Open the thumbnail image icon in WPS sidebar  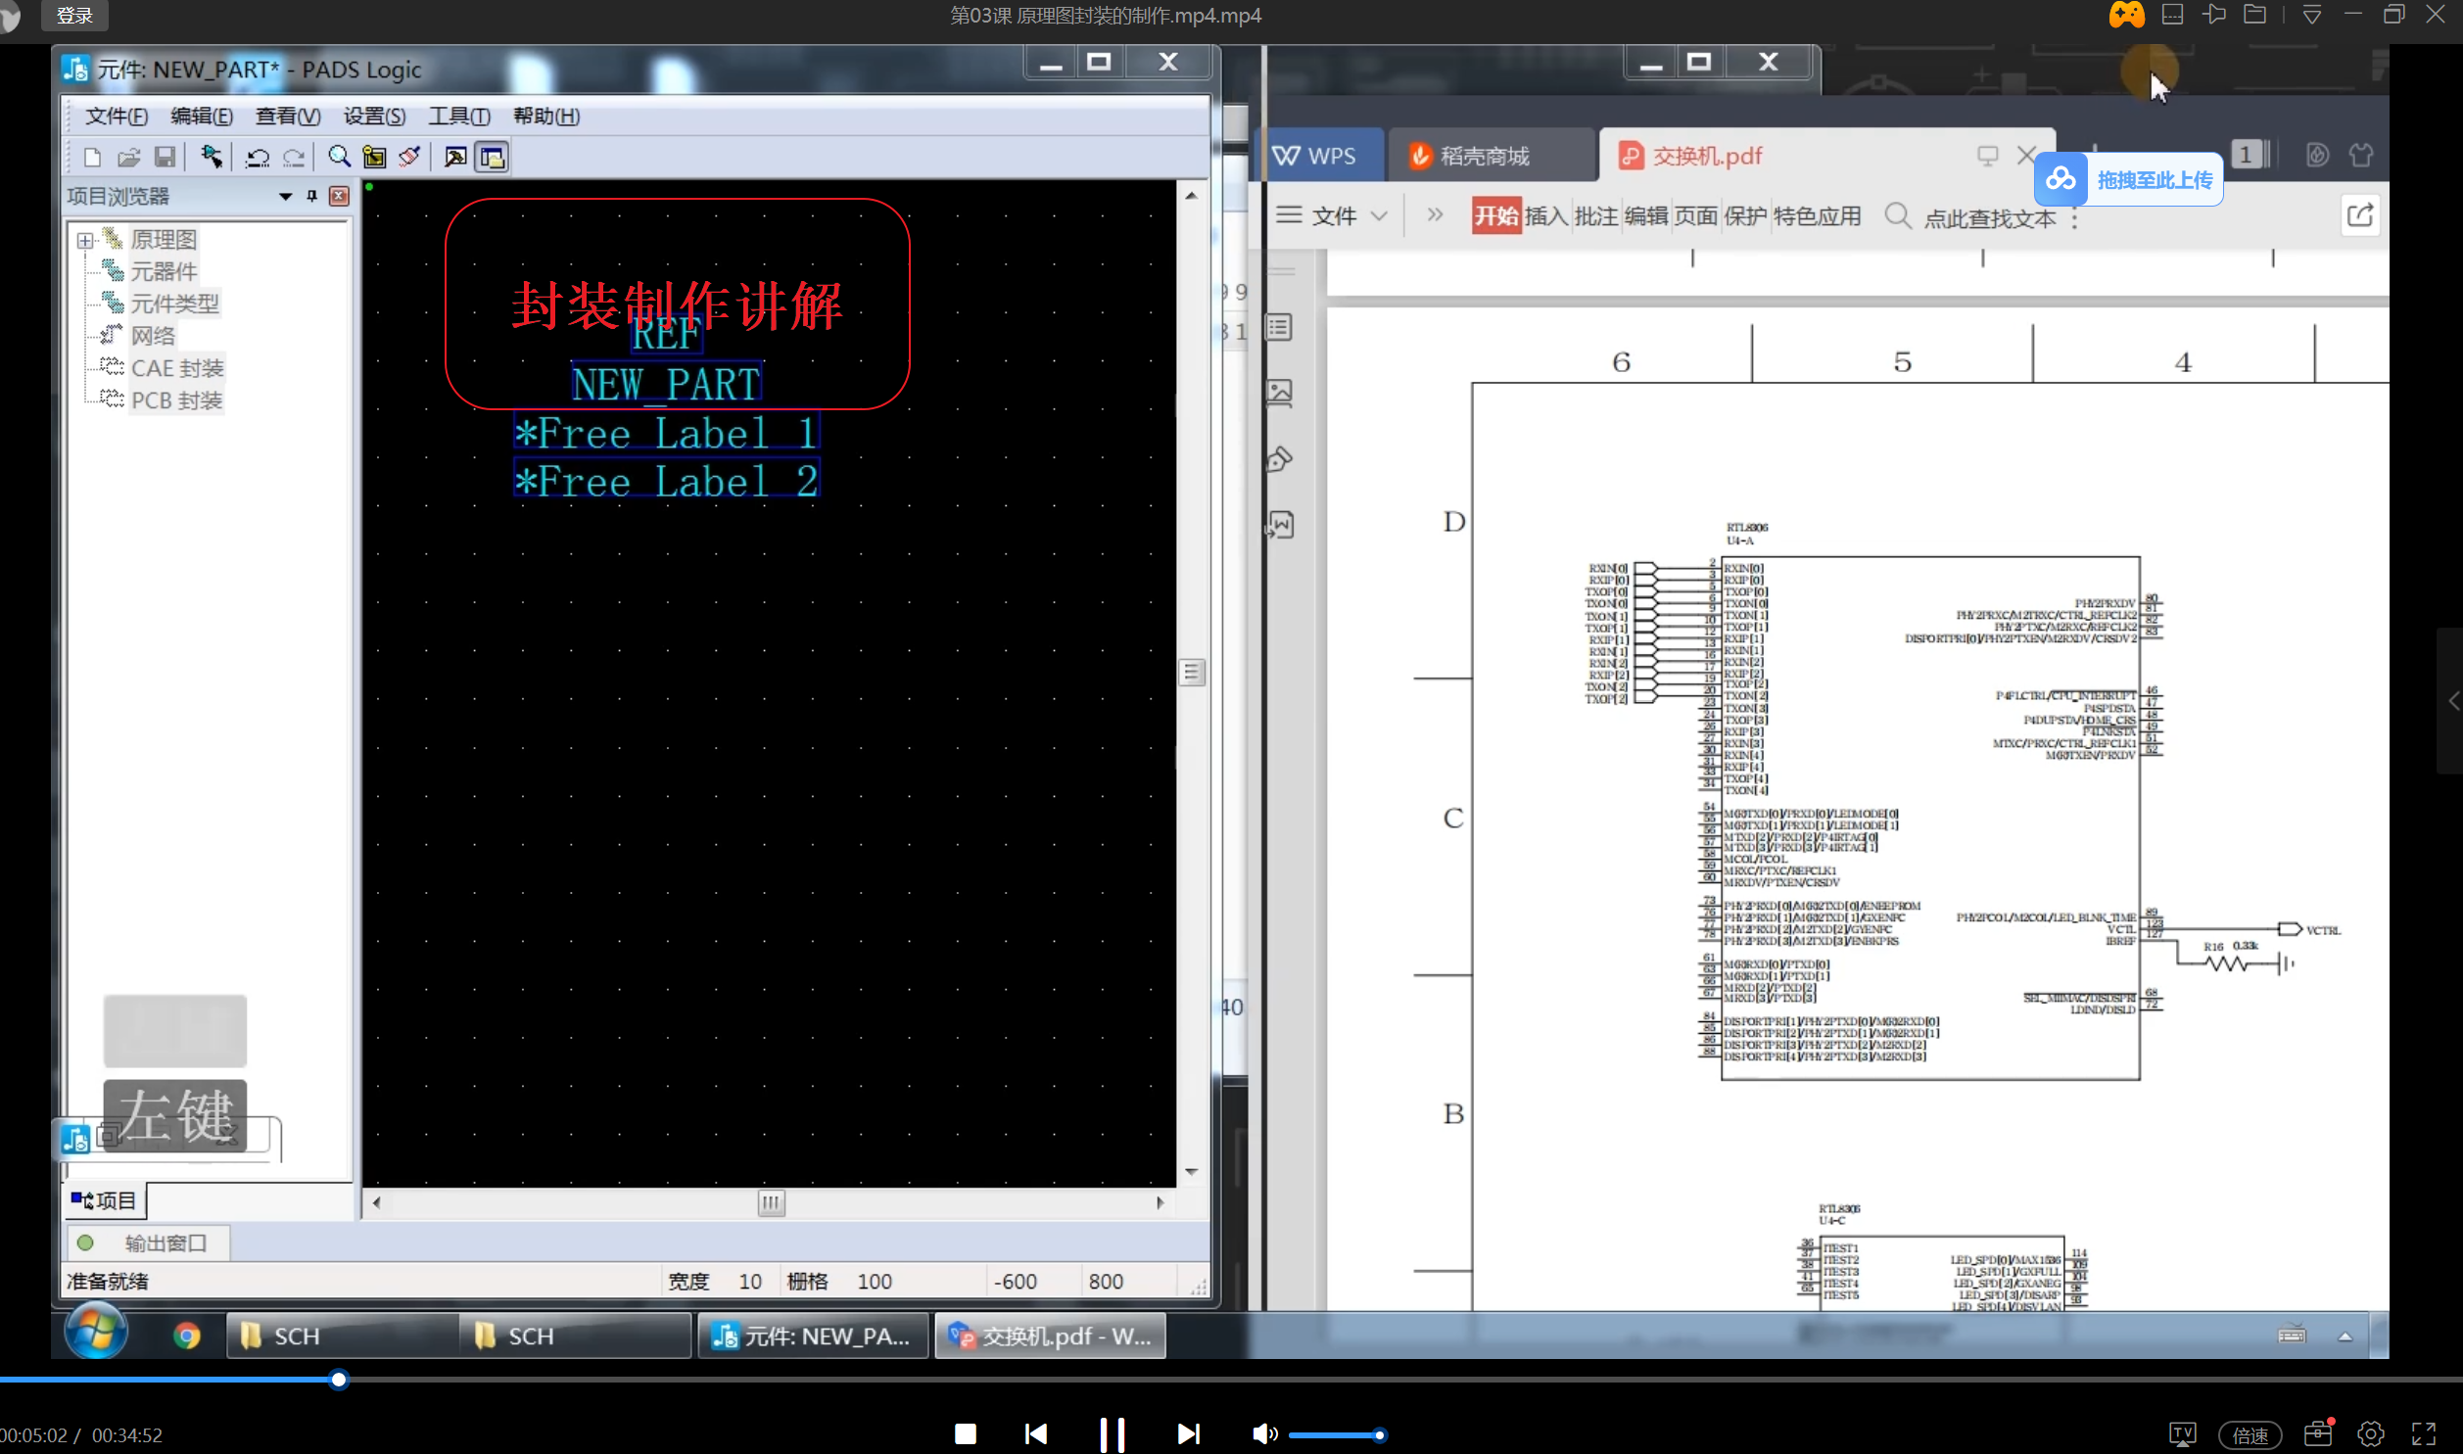tap(1280, 393)
